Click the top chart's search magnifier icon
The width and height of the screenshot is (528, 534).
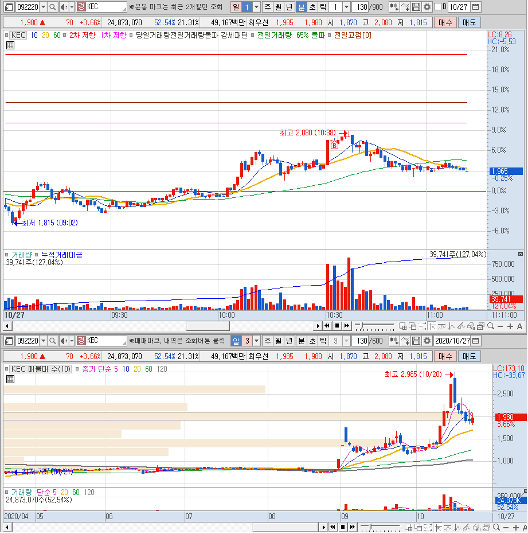click(x=52, y=7)
